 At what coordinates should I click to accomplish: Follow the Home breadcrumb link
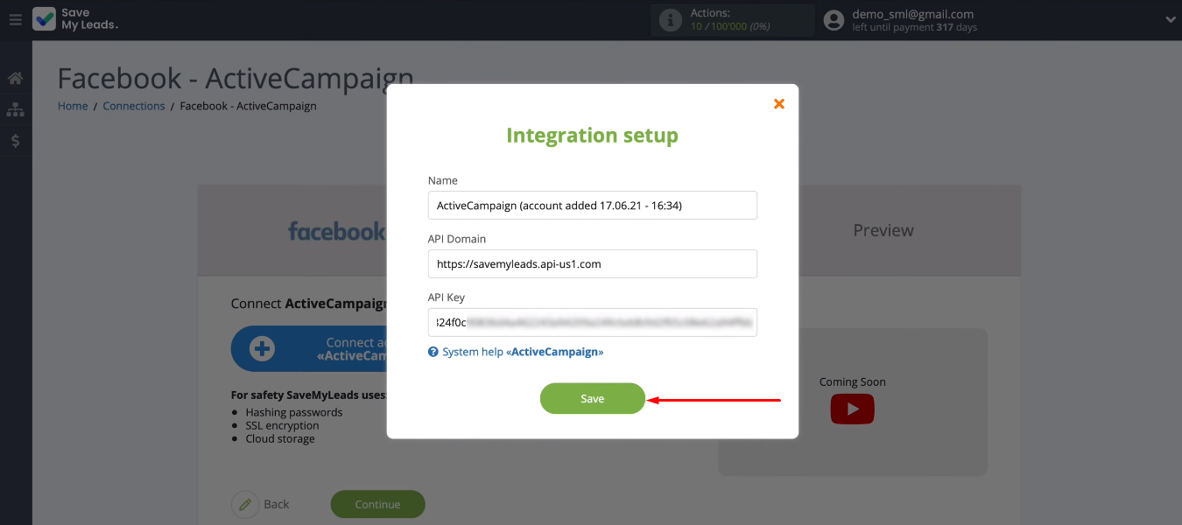[x=73, y=106]
